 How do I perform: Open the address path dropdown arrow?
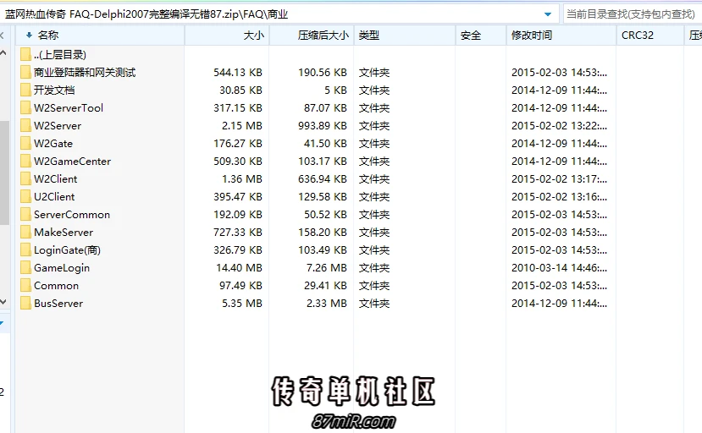tap(547, 14)
